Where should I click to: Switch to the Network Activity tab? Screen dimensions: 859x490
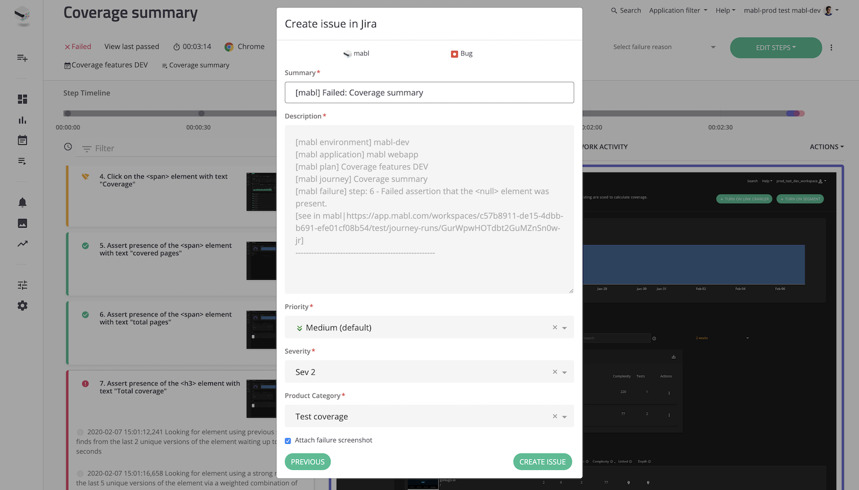pos(605,147)
